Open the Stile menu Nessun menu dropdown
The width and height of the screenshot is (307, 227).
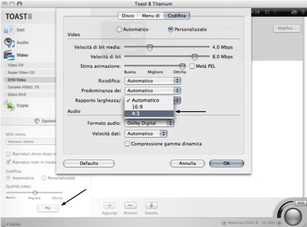click(x=32, y=142)
